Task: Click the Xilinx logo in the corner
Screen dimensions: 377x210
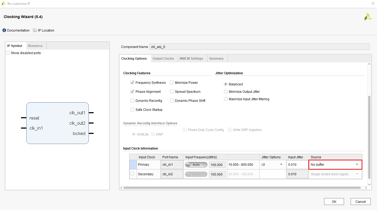Action: (x=368, y=17)
